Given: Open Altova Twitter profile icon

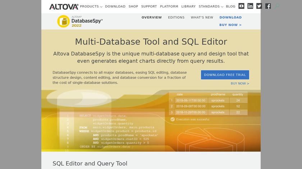Looking at the screenshot, I should [259, 6].
